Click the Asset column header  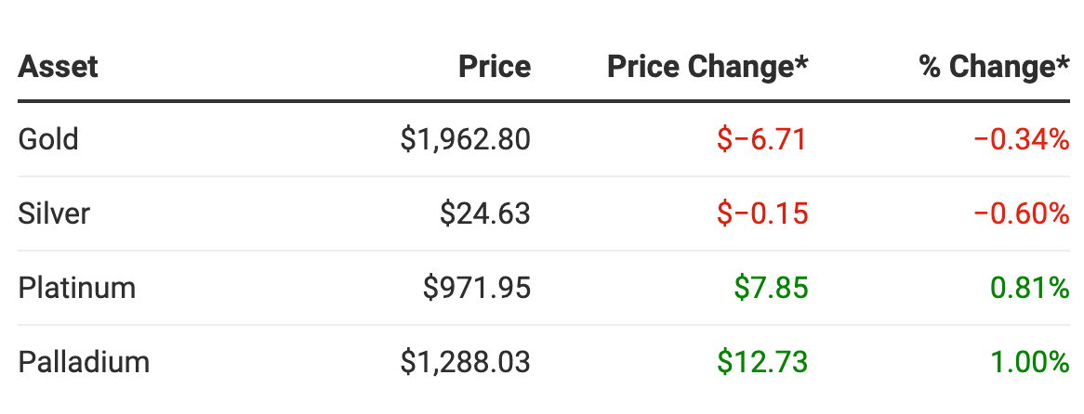coord(59,67)
